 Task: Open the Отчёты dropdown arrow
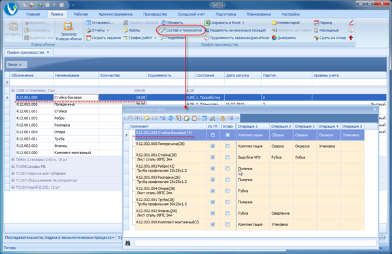coord(108,31)
